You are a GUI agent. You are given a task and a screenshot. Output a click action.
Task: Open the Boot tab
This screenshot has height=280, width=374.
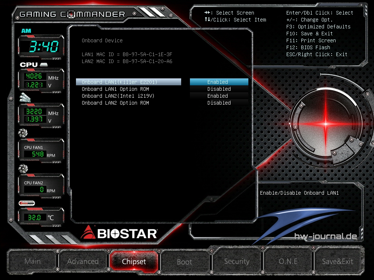click(184, 262)
